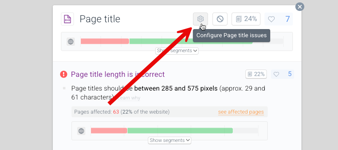The height and width of the screenshot is (150, 338).
Task: Expand lower Show segments dropdown
Action: pyautogui.click(x=169, y=141)
